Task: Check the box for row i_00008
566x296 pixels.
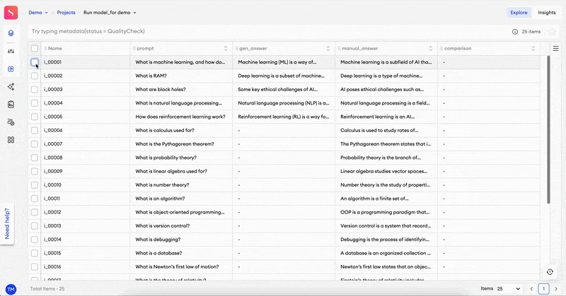Action: click(34, 158)
